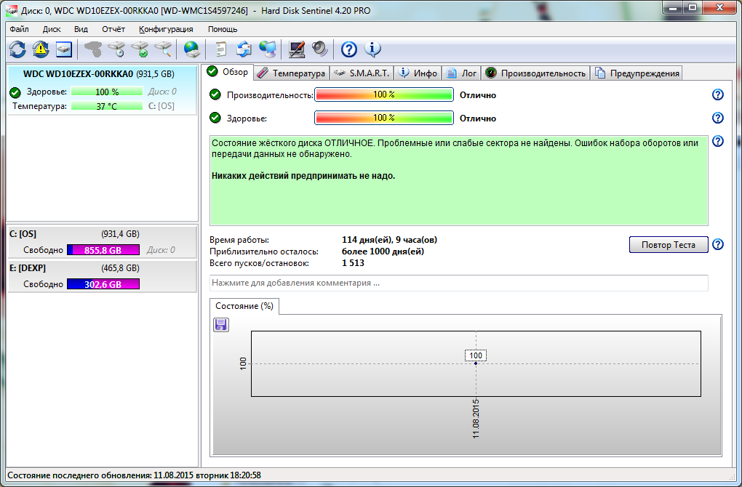The image size is (742, 487).
Task: Open the Диск menu
Action: point(52,29)
